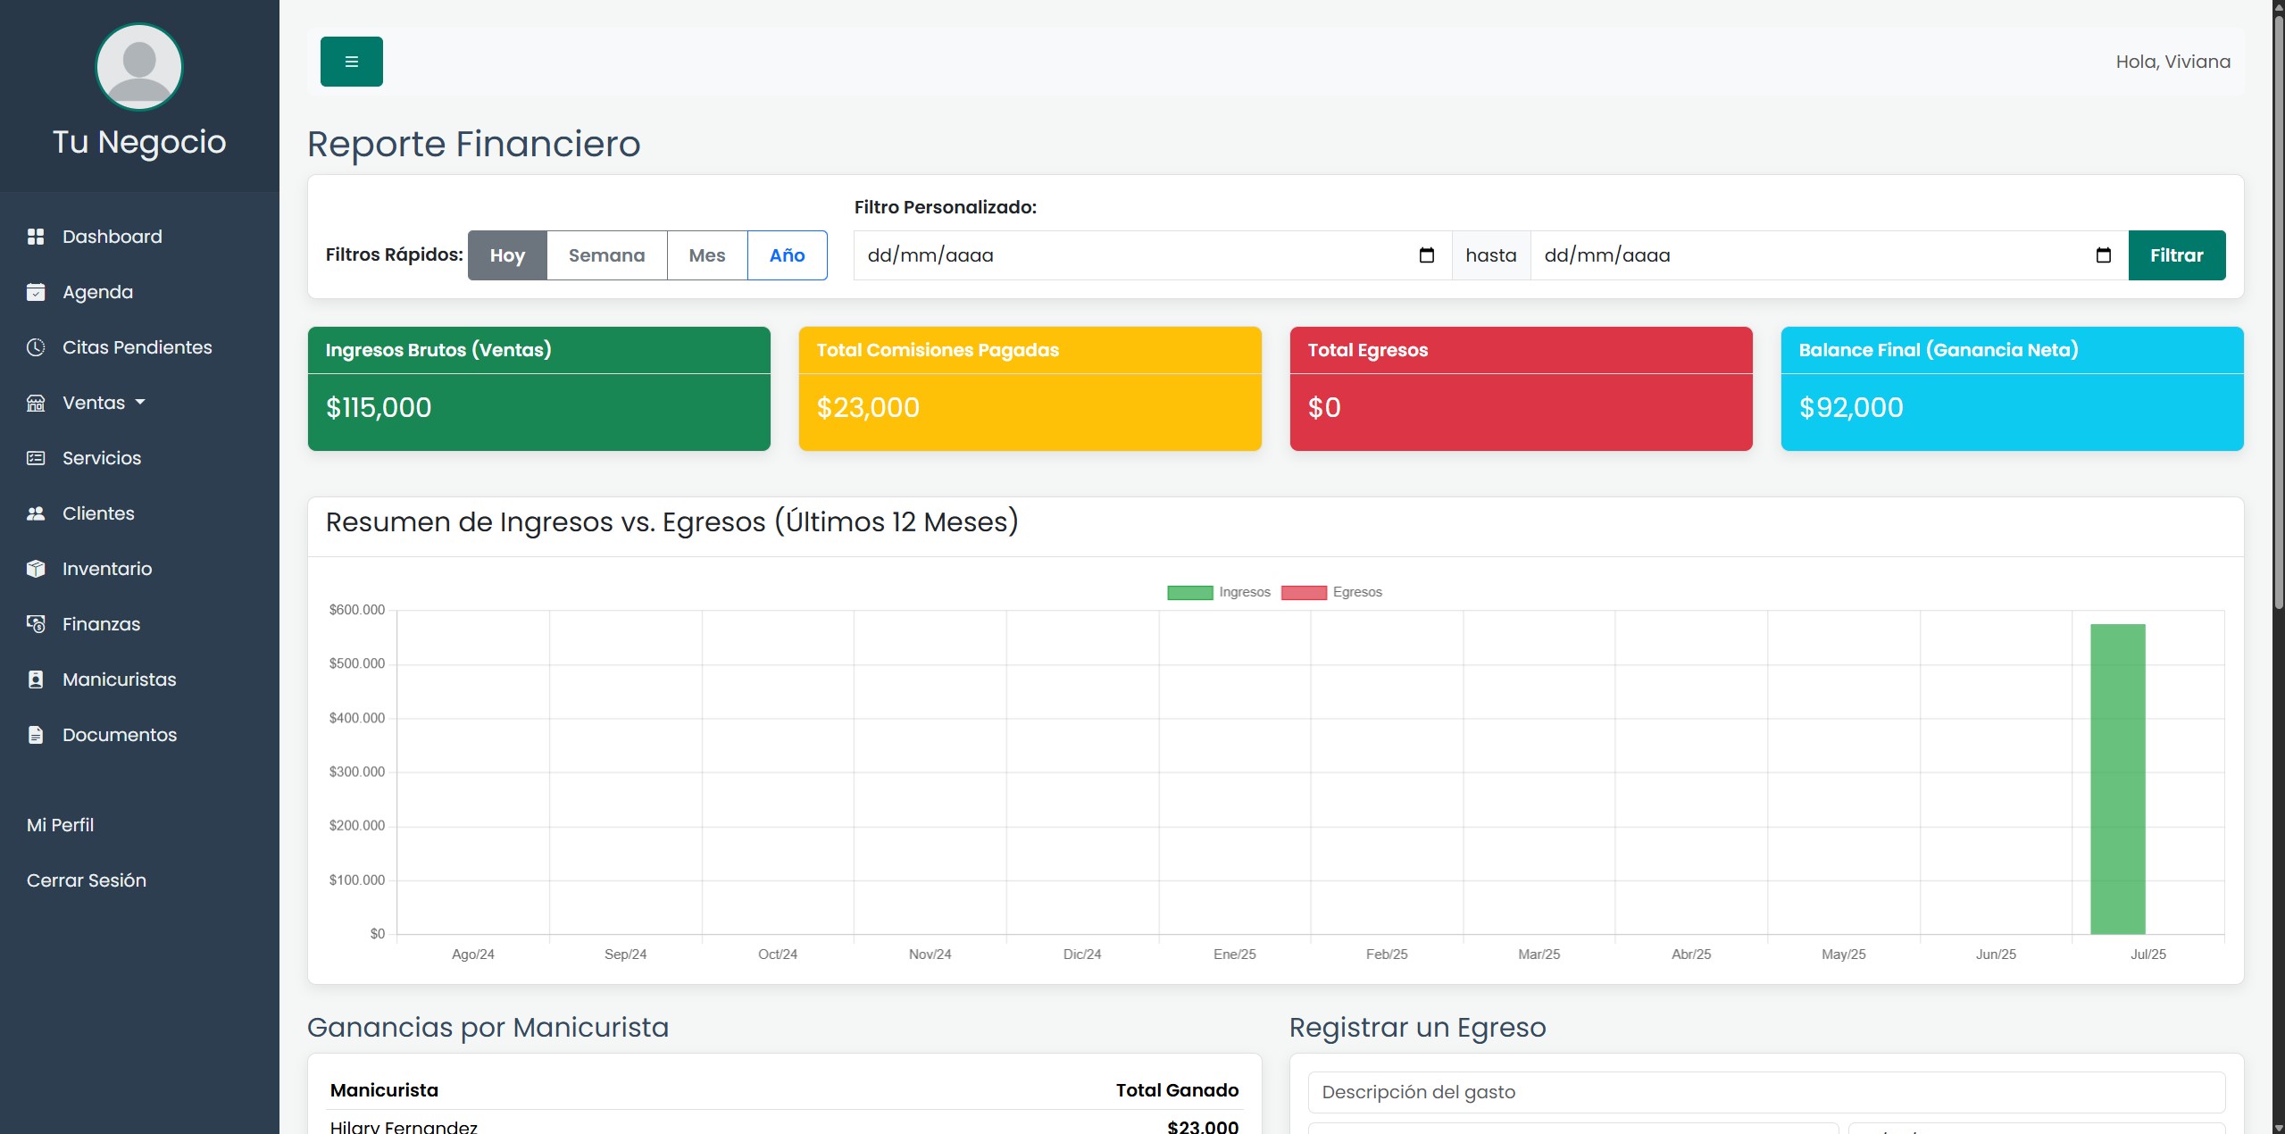Click the start date input field

click(1153, 255)
